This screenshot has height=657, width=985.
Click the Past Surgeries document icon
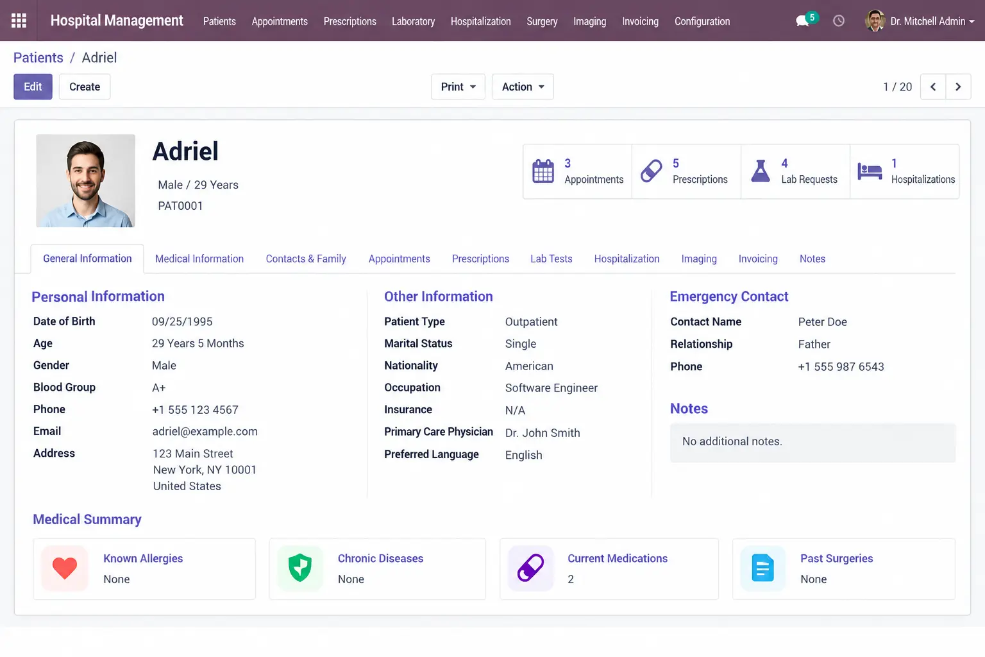pos(762,568)
